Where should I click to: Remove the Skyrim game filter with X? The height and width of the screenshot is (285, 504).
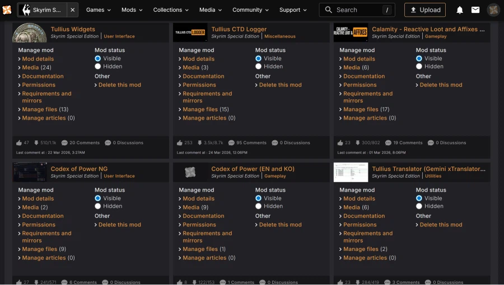(x=73, y=9)
